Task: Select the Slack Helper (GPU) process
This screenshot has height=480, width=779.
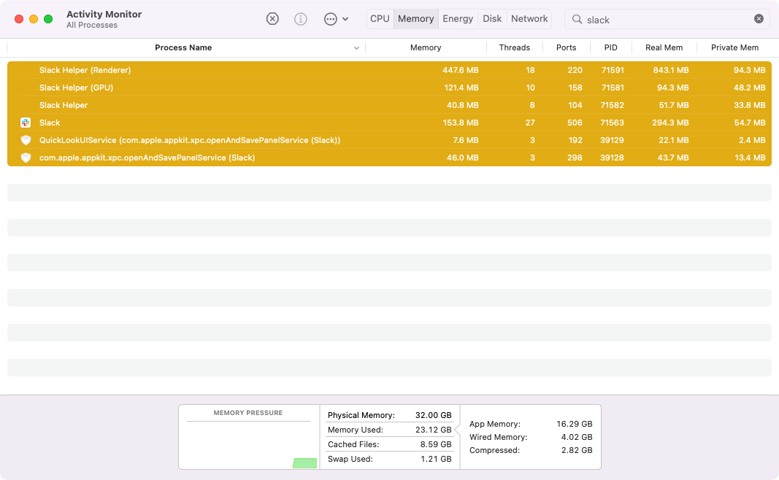Action: coord(76,88)
